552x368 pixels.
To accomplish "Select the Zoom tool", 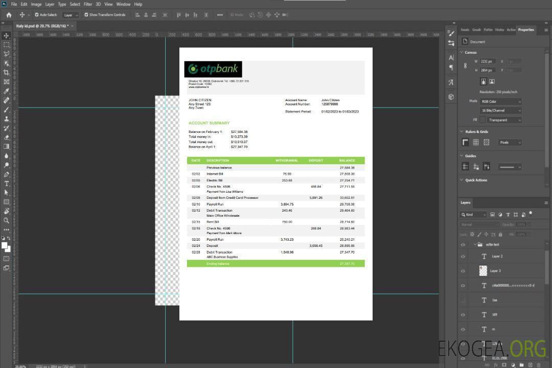I will 6,220.
